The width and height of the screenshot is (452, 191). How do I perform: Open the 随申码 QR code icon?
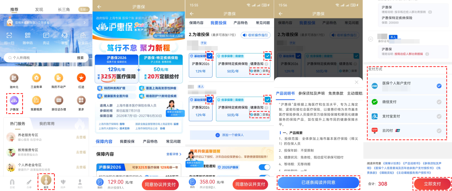(28, 36)
